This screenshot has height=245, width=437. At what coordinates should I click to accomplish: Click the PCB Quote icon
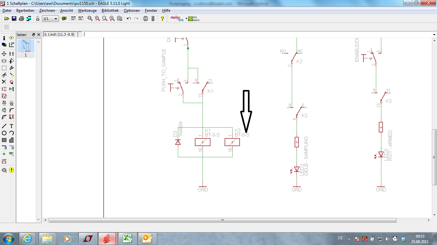pyautogui.click(x=194, y=19)
